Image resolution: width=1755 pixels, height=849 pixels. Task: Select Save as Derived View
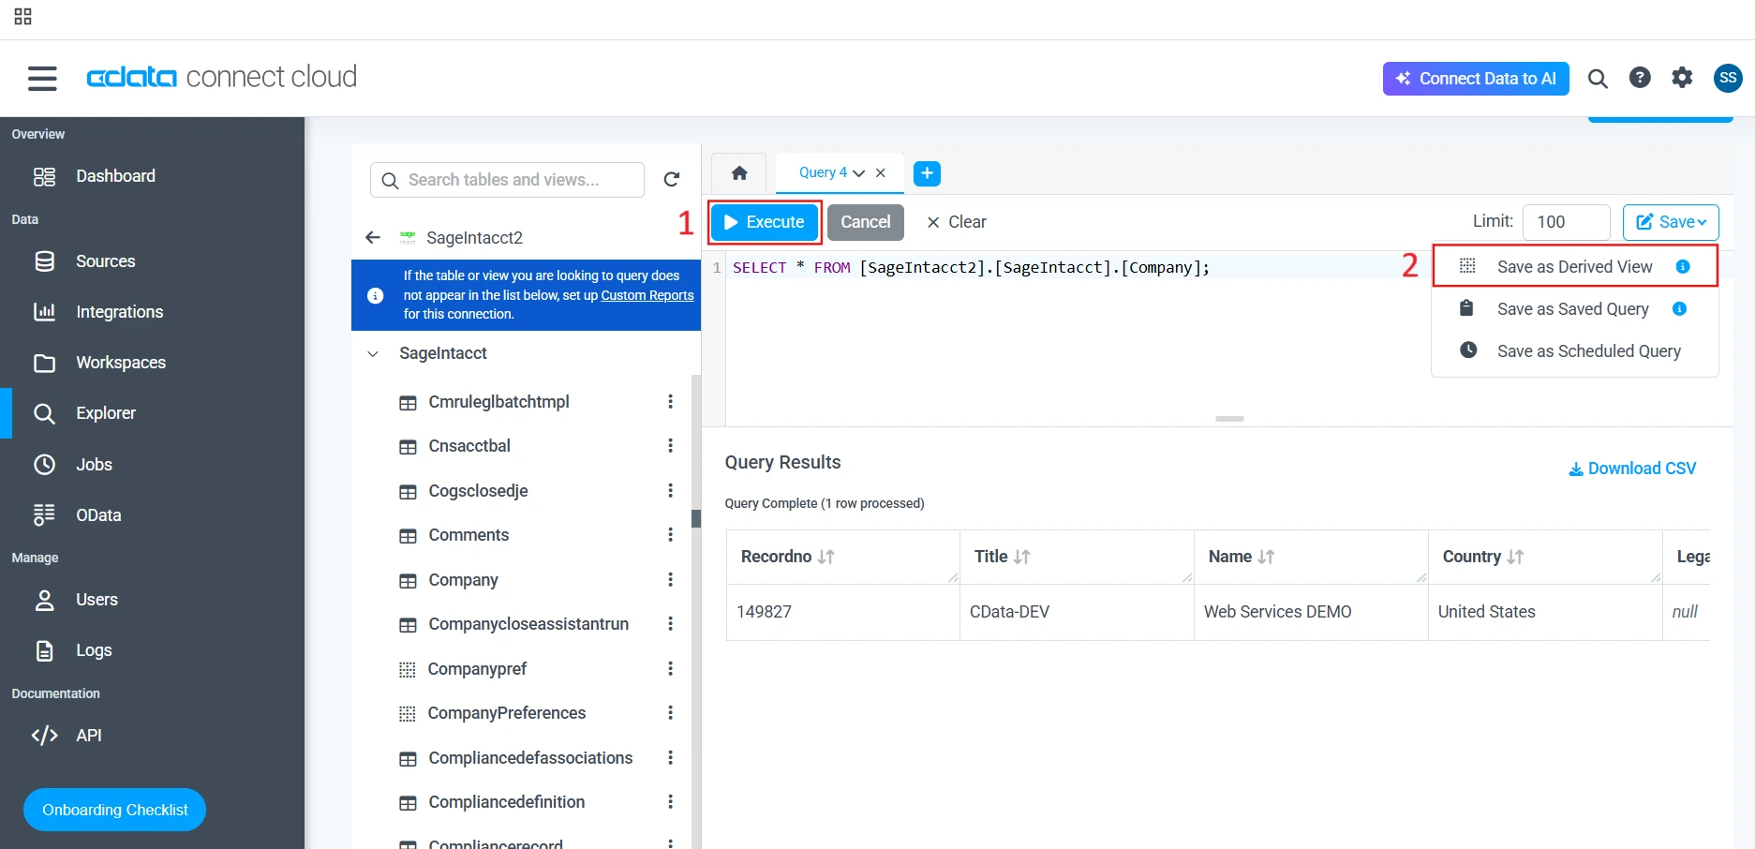point(1574,267)
